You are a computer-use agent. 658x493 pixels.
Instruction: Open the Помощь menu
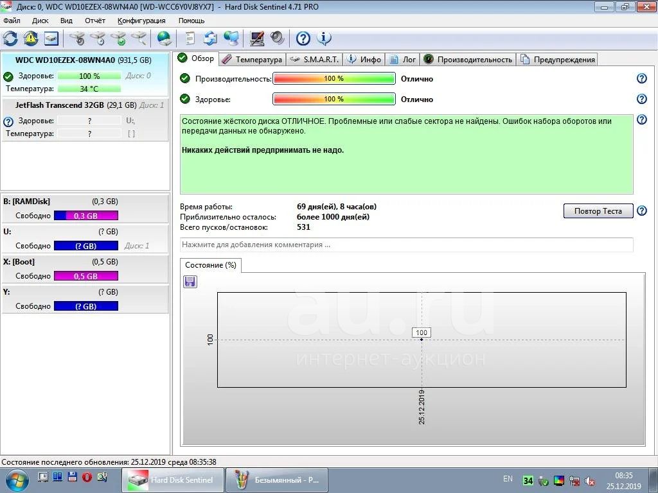tap(191, 21)
